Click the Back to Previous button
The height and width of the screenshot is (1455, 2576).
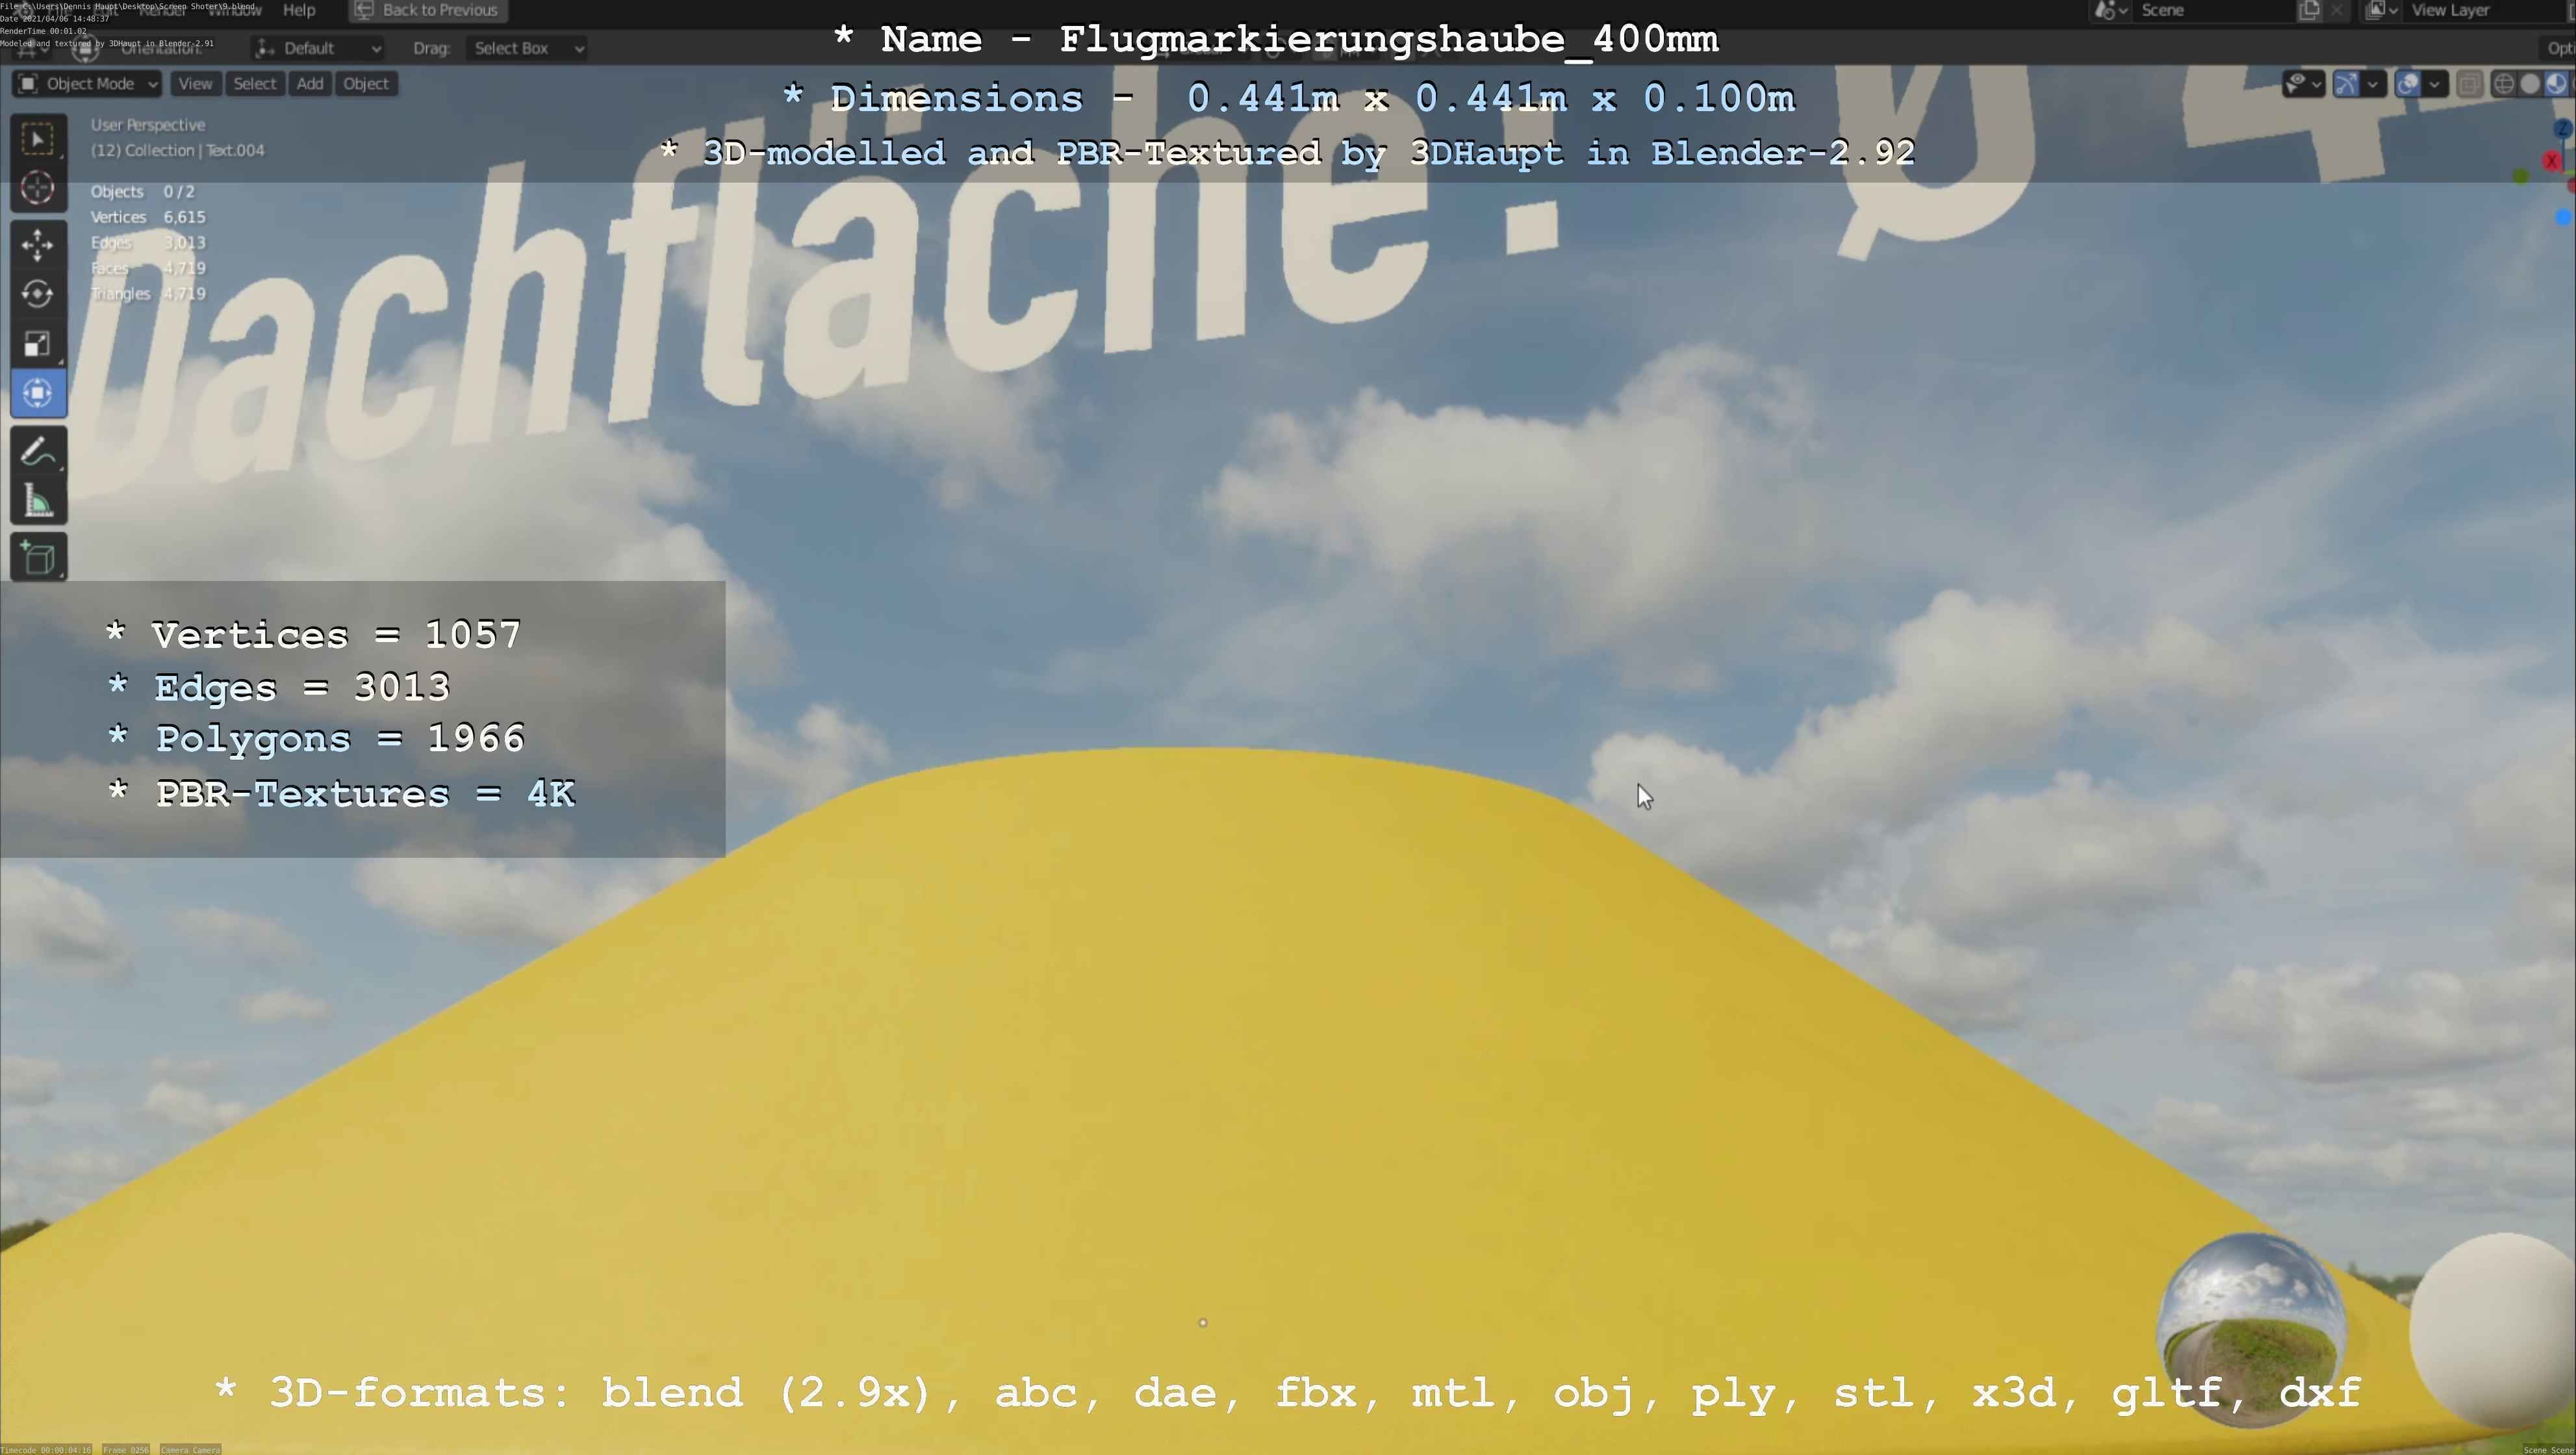[x=428, y=10]
